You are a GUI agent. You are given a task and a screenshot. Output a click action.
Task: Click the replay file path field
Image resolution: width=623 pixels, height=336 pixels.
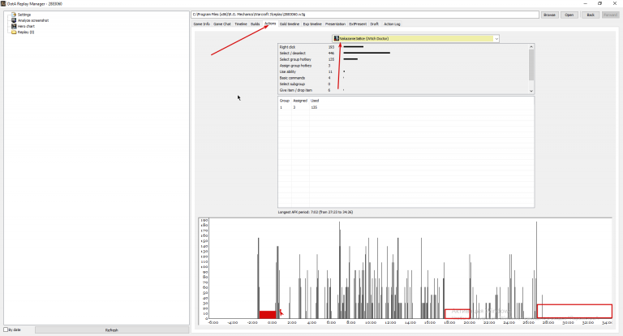coord(365,15)
